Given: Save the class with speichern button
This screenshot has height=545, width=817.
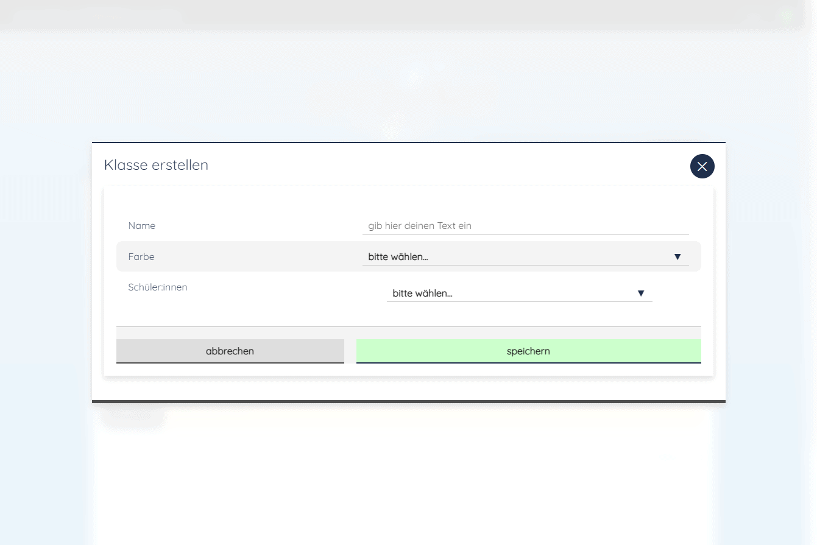Looking at the screenshot, I should click(528, 351).
